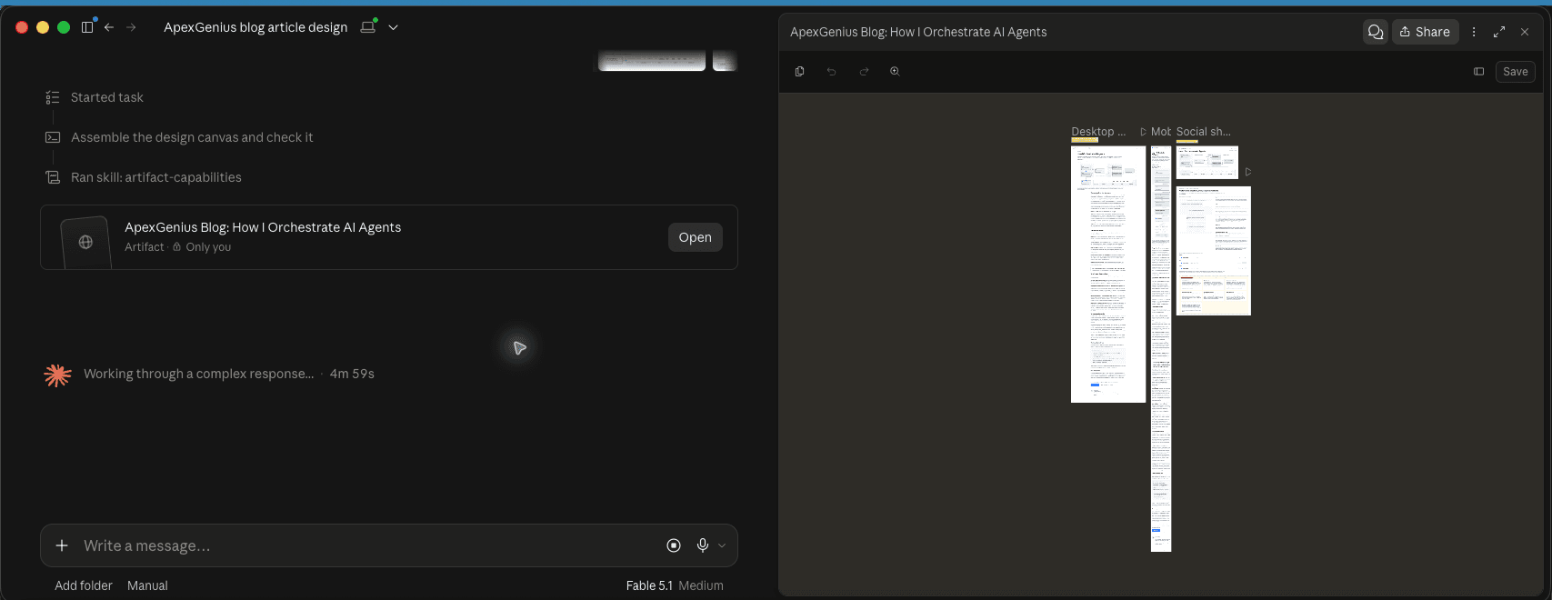Viewport: 1552px width, 600px height.
Task: Select the 'Social sh...' frame label
Action: (x=1204, y=132)
